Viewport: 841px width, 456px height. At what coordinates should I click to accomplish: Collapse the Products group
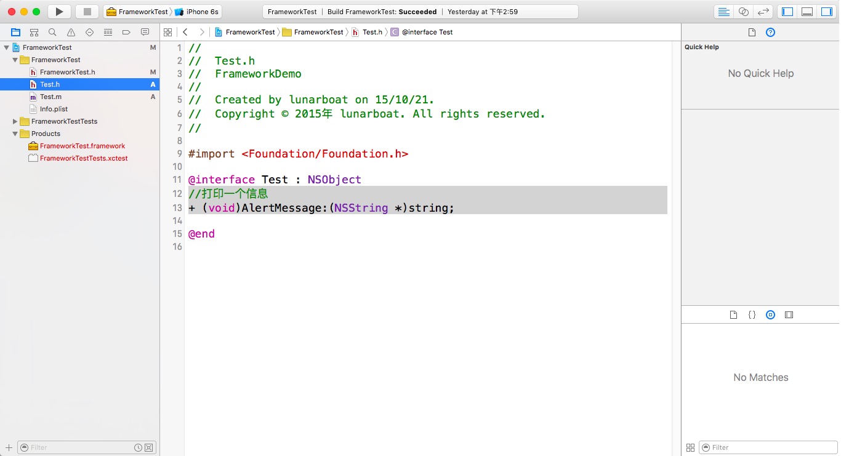(x=15, y=134)
